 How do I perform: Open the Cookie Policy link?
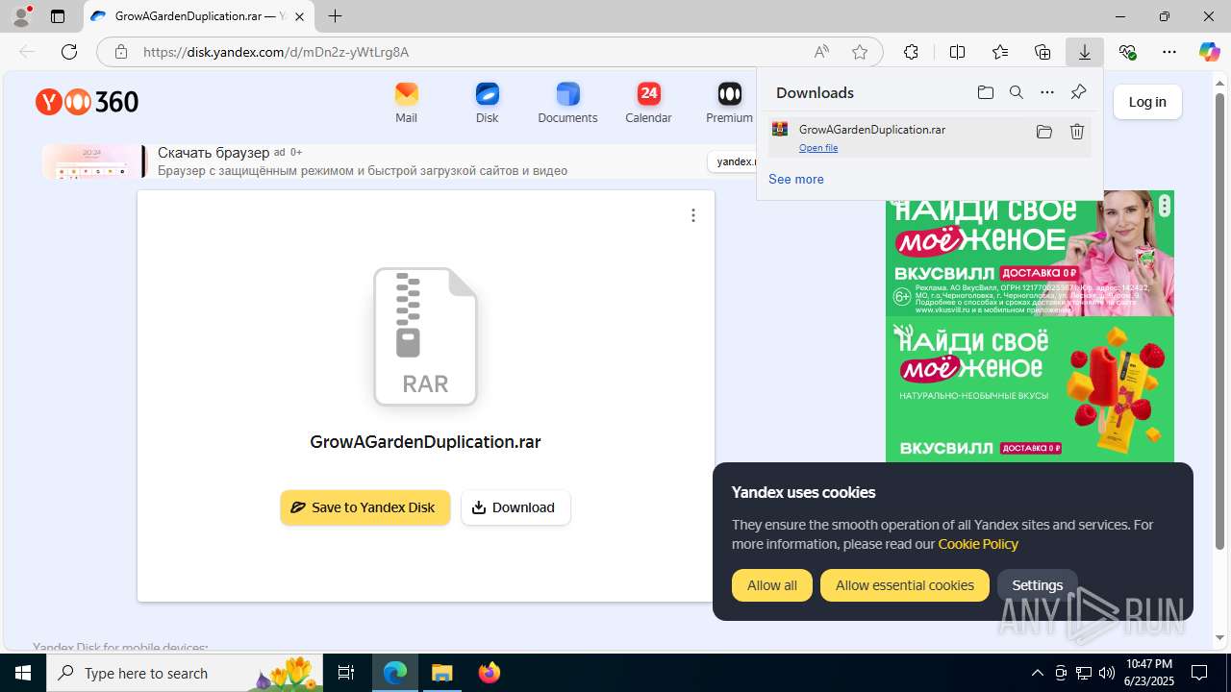coord(978,544)
